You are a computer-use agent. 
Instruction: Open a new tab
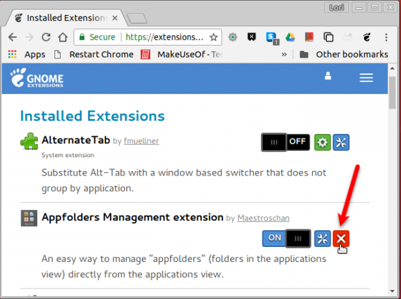[x=137, y=18]
